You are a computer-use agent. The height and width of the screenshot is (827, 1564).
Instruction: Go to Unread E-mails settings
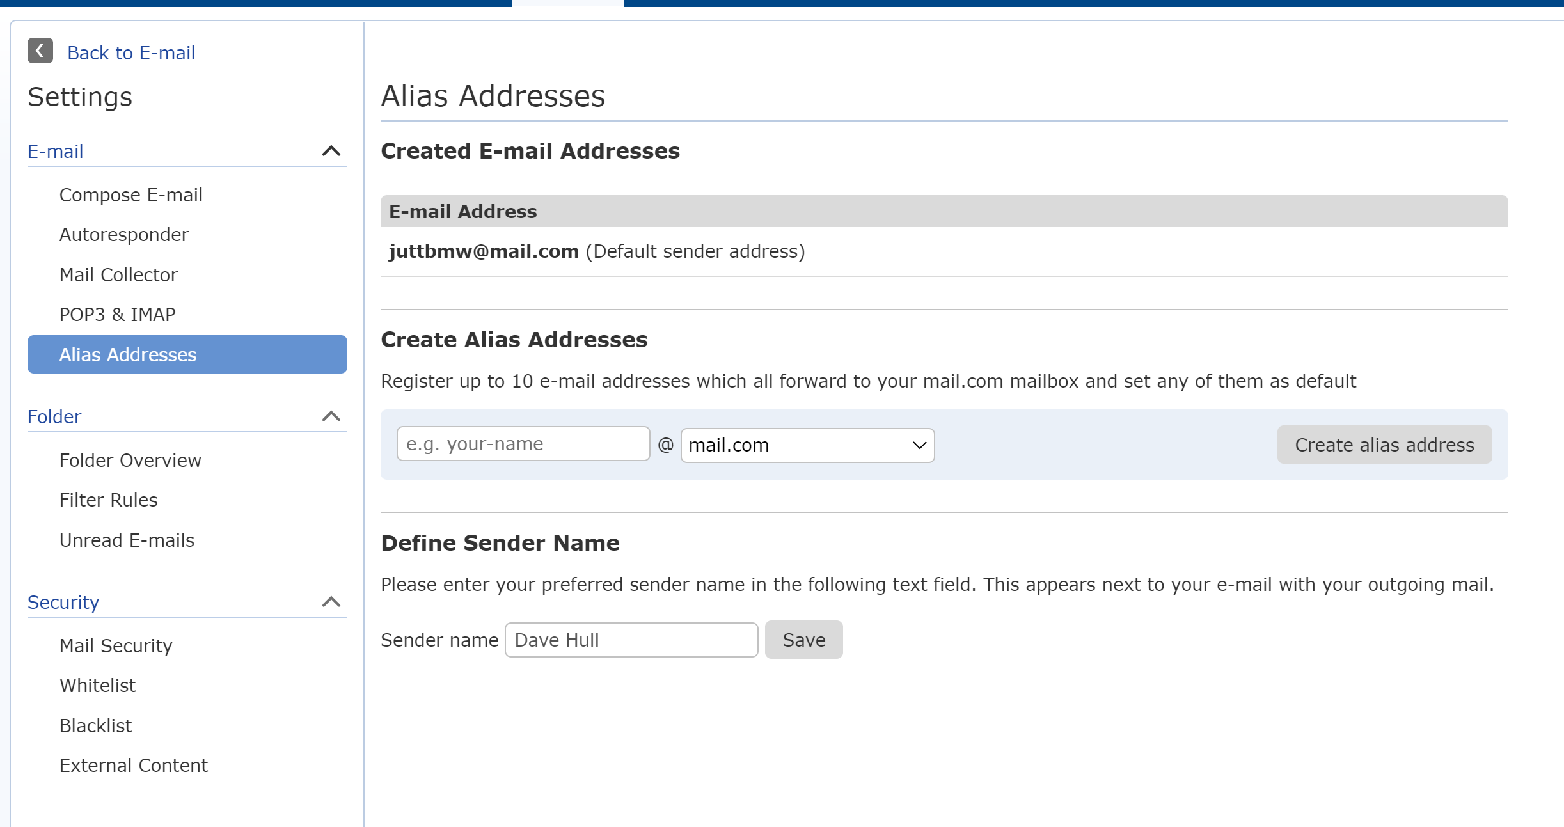coord(127,540)
